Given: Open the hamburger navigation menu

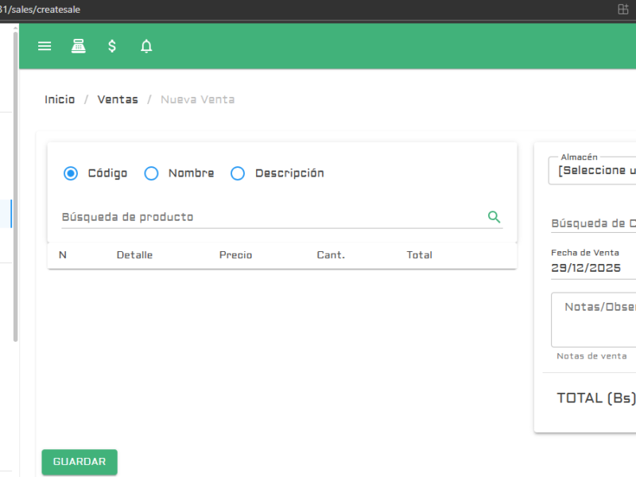Looking at the screenshot, I should pos(45,45).
